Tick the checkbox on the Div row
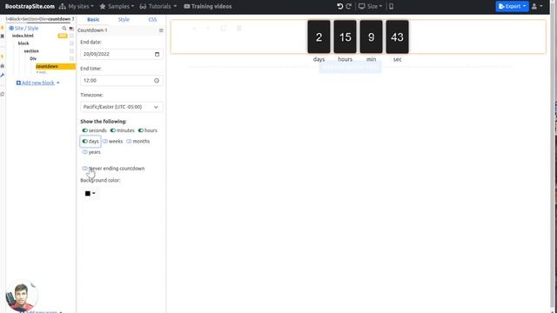 point(71,58)
